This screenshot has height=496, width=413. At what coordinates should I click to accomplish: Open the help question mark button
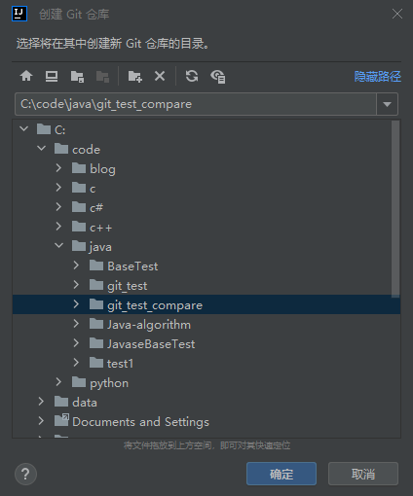coord(25,474)
